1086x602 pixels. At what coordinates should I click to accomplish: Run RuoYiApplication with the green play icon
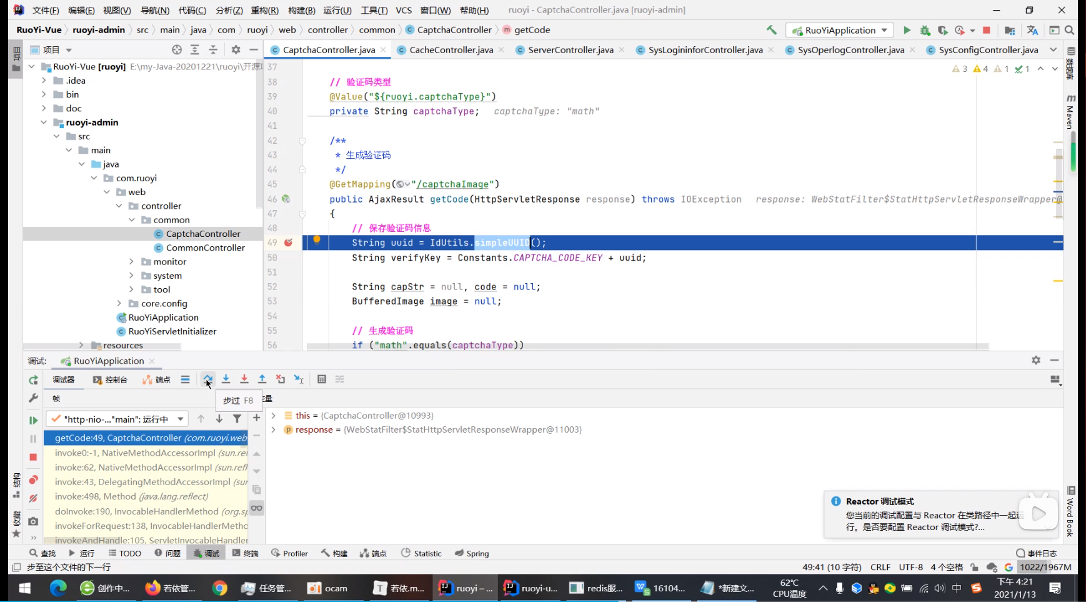click(907, 30)
